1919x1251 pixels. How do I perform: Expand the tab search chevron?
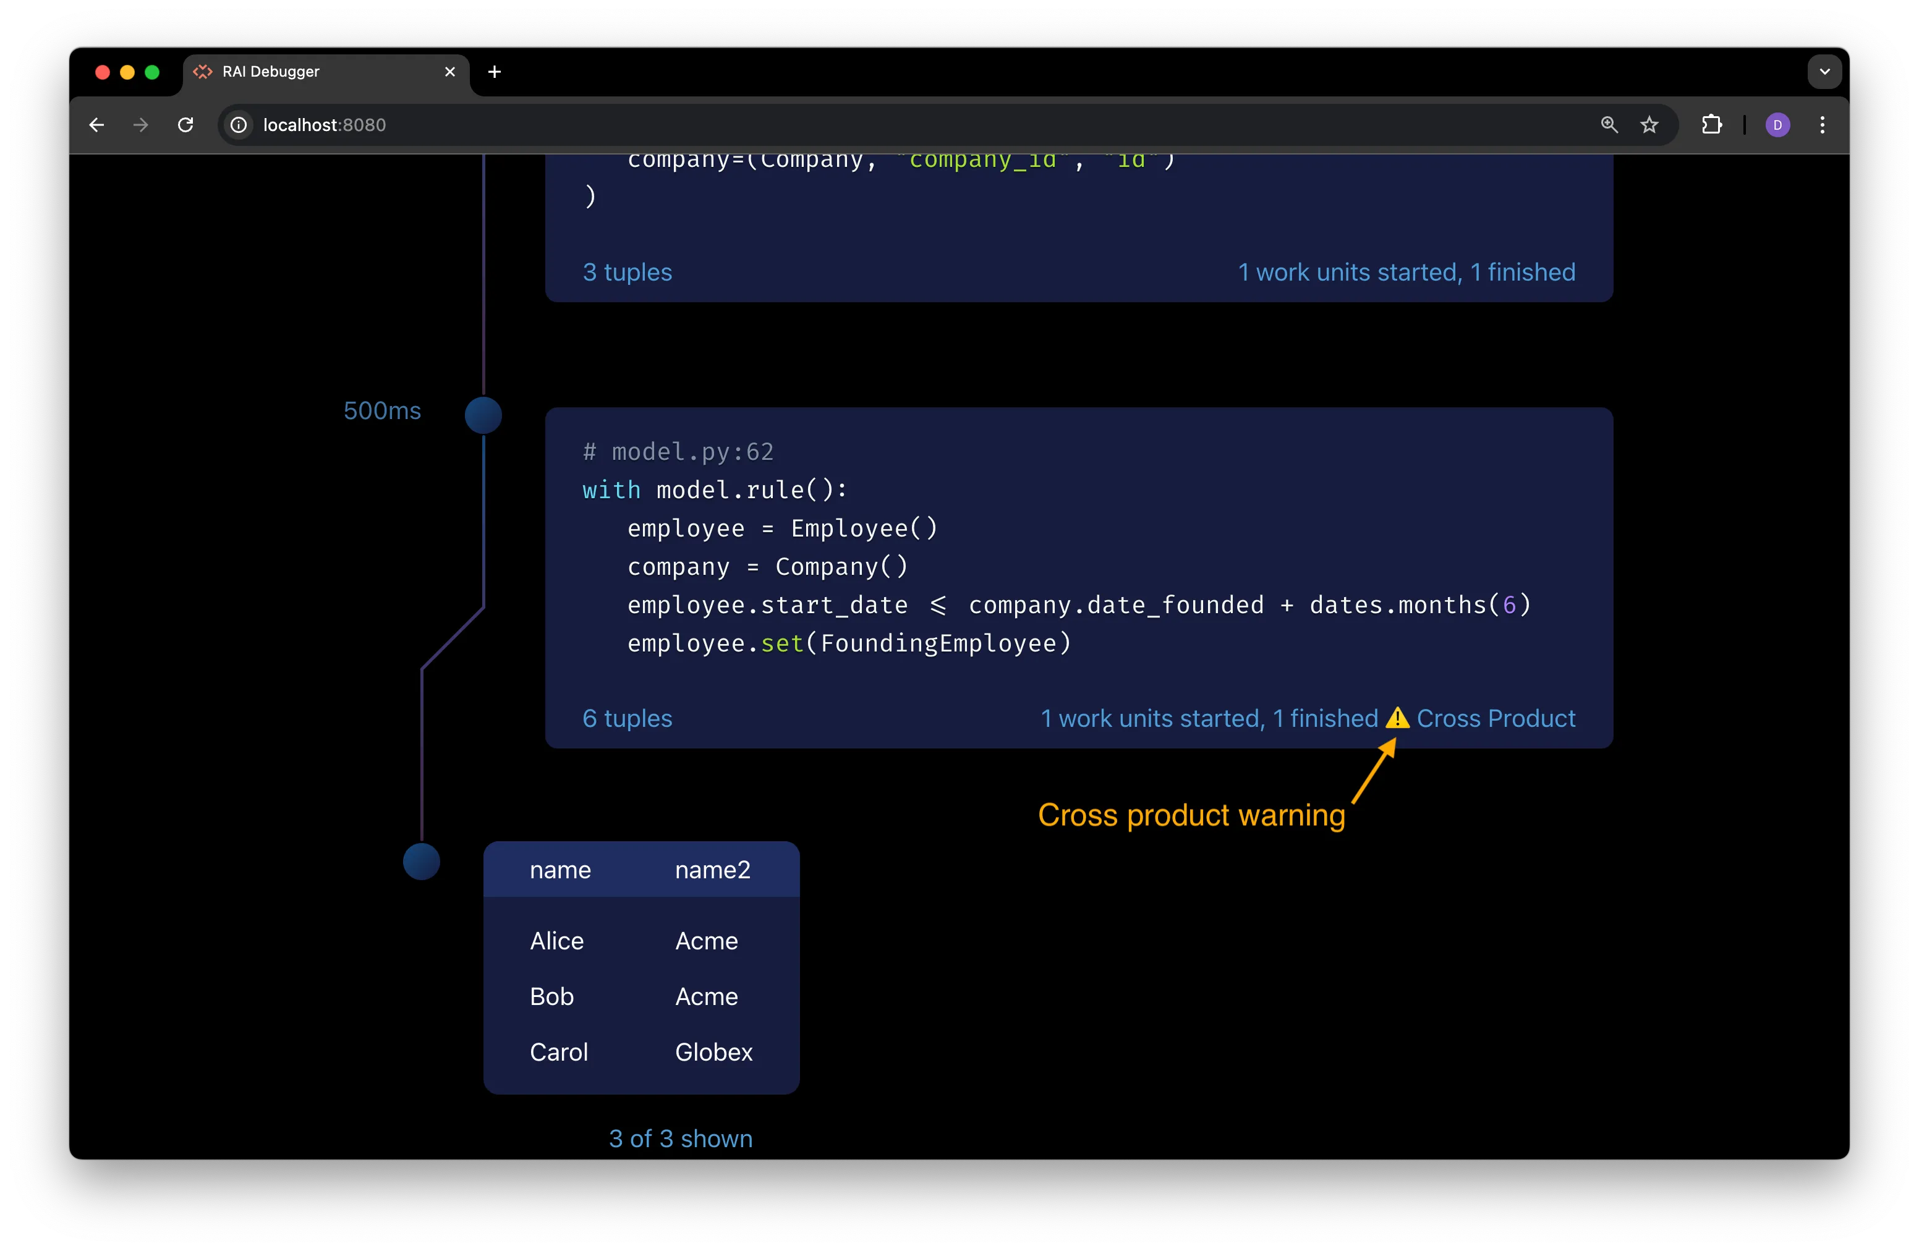(1824, 72)
